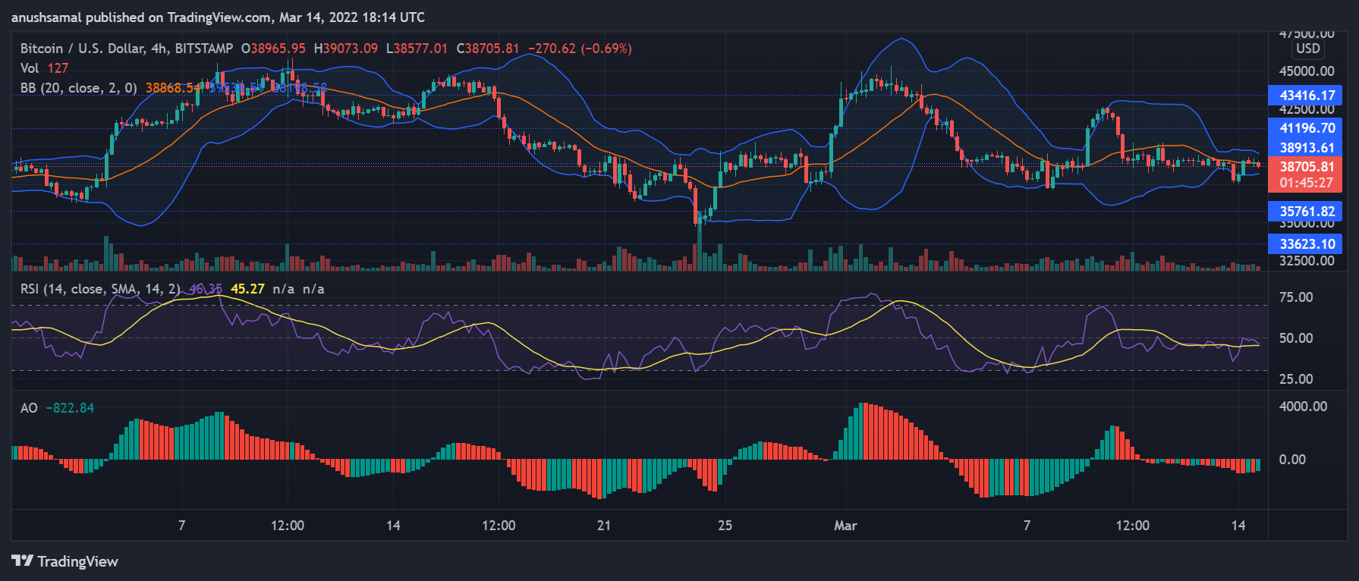Select the BB (20, close, 2, 0) legend
1359x581 pixels.
(78, 88)
